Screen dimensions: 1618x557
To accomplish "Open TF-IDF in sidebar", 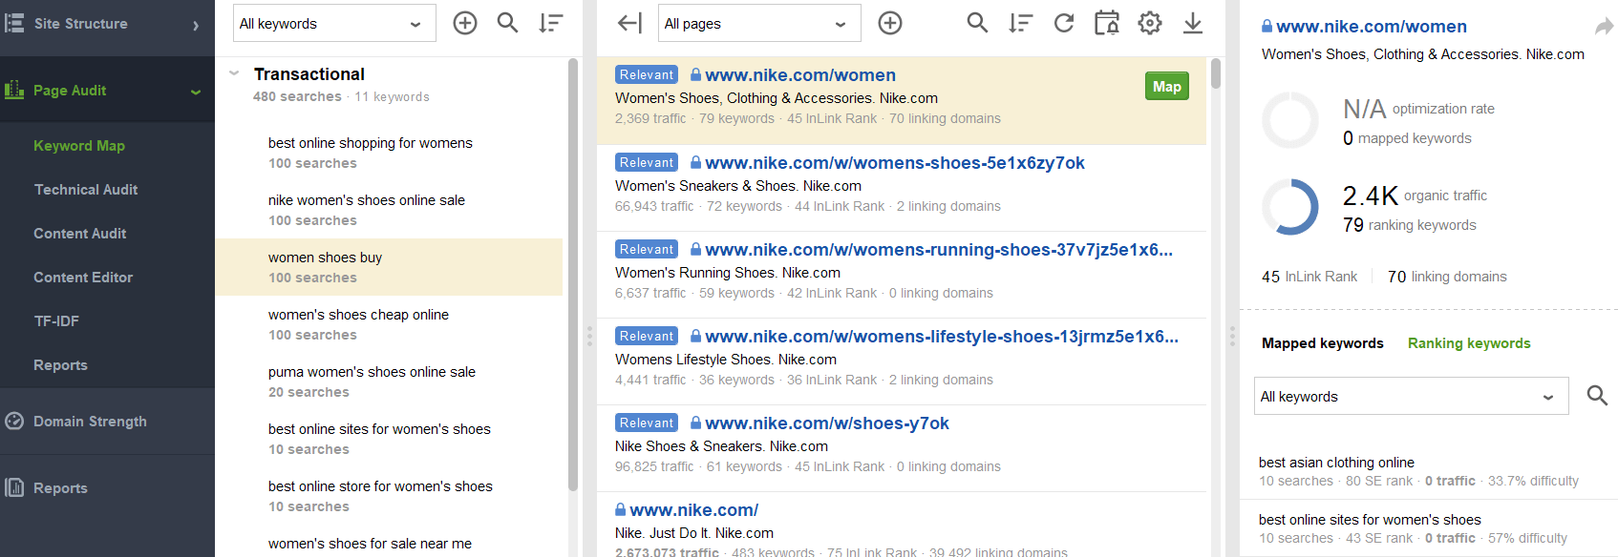I will click(x=56, y=321).
